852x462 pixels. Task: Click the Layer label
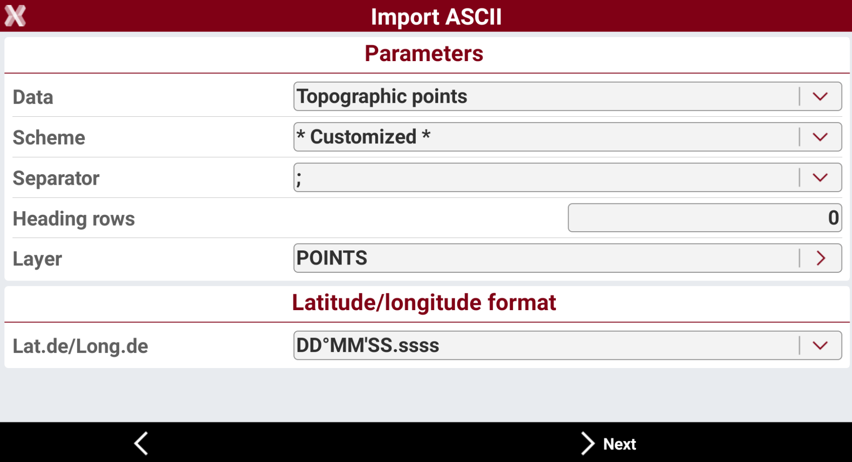(37, 259)
